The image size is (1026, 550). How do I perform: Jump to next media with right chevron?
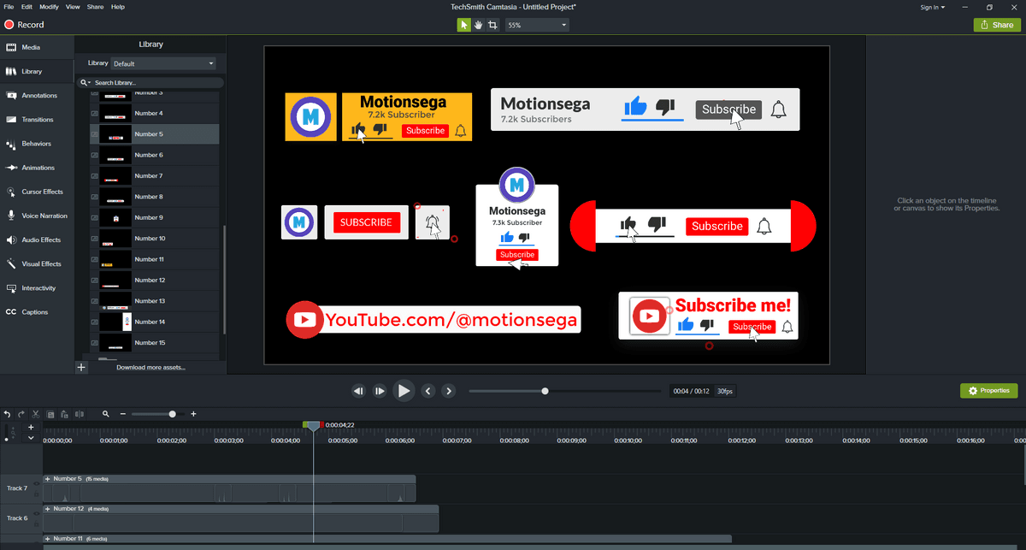pyautogui.click(x=449, y=391)
